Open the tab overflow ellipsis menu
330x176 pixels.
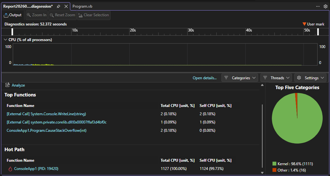pos(318,6)
